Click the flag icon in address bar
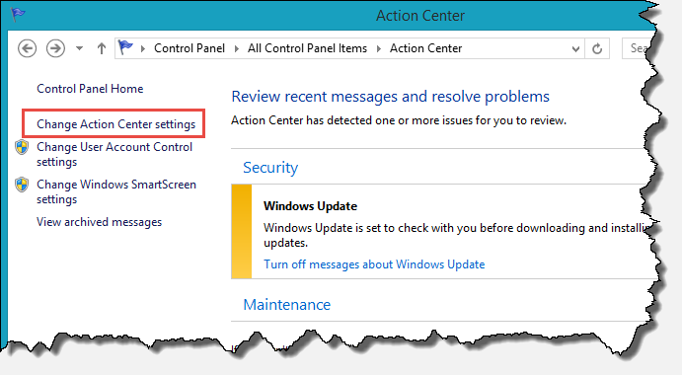 tap(125, 47)
